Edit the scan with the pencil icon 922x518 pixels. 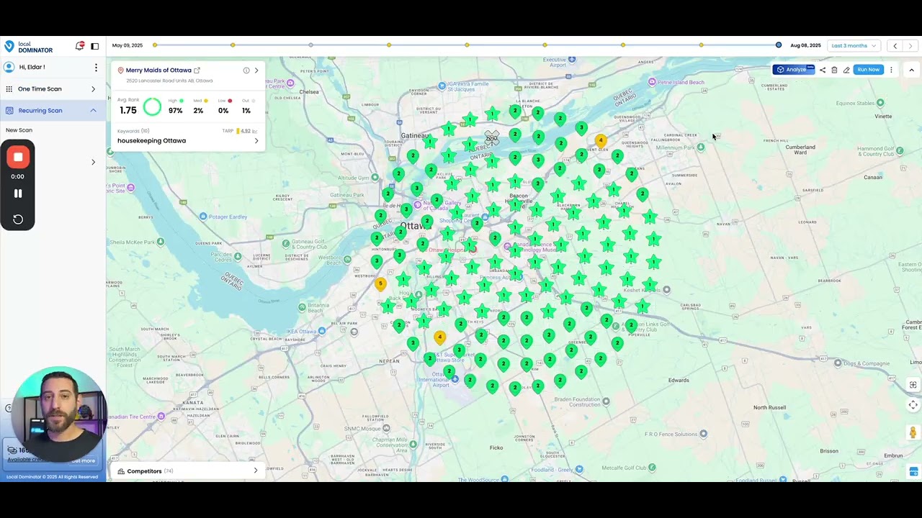(x=846, y=70)
